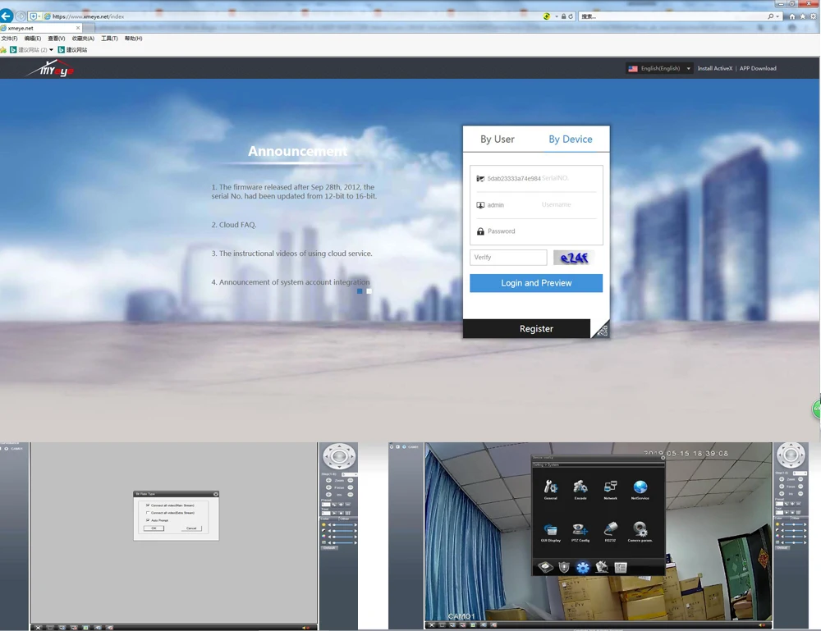Click the left preview PTZ direction wheel
The height and width of the screenshot is (631, 821).
pos(339,457)
